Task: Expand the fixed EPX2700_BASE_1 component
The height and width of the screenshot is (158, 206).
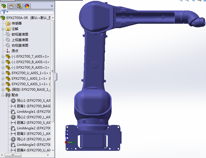Action: pos(3,90)
